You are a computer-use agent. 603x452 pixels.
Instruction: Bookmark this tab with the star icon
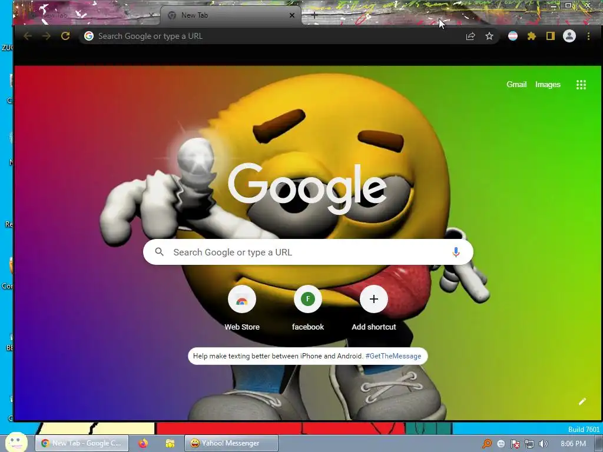point(489,36)
